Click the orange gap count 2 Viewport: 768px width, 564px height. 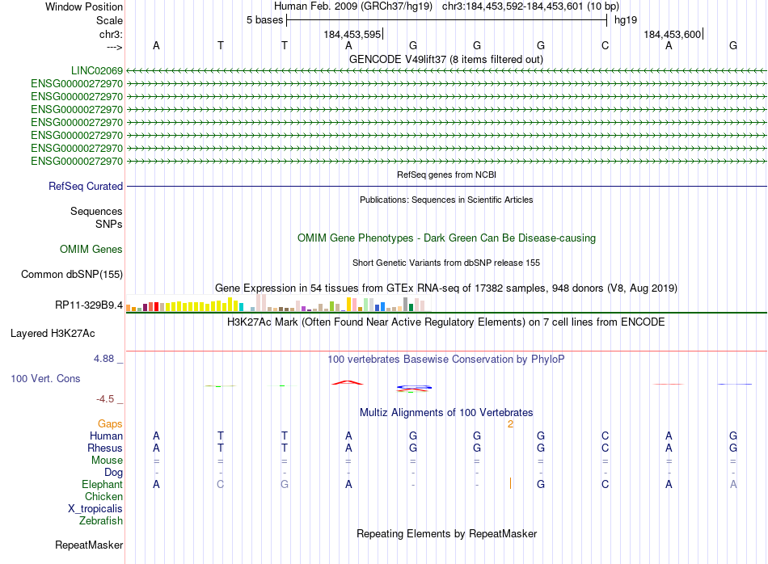click(x=510, y=424)
